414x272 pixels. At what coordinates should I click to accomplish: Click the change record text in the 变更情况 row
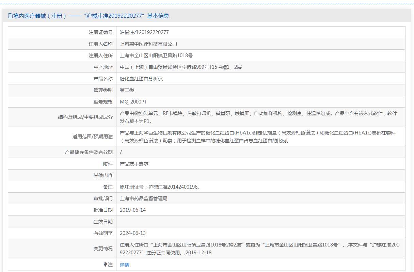259,249
